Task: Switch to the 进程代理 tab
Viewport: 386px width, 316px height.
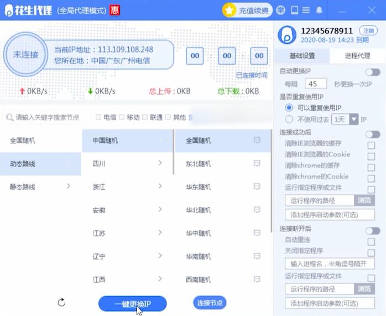Action: (357, 56)
